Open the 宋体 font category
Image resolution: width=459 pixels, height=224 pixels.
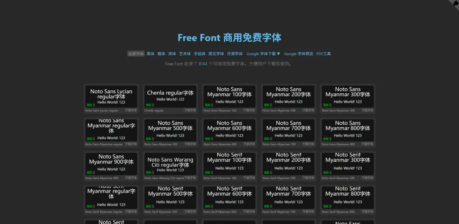coord(172,54)
